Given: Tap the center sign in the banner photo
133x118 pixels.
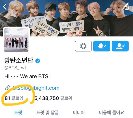Looking at the screenshot, I should click(x=71, y=26).
